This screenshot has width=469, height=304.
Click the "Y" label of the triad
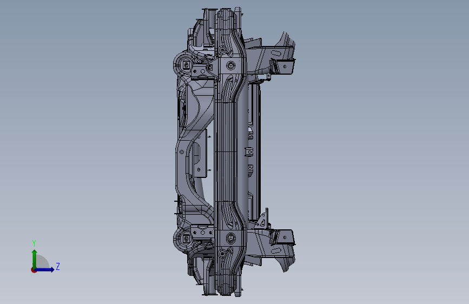(x=34, y=243)
